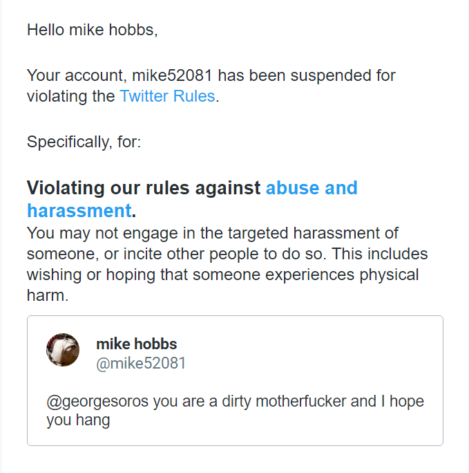Click the profile avatar in the tweet card
Image resolution: width=469 pixels, height=473 pixels.
[63, 350]
